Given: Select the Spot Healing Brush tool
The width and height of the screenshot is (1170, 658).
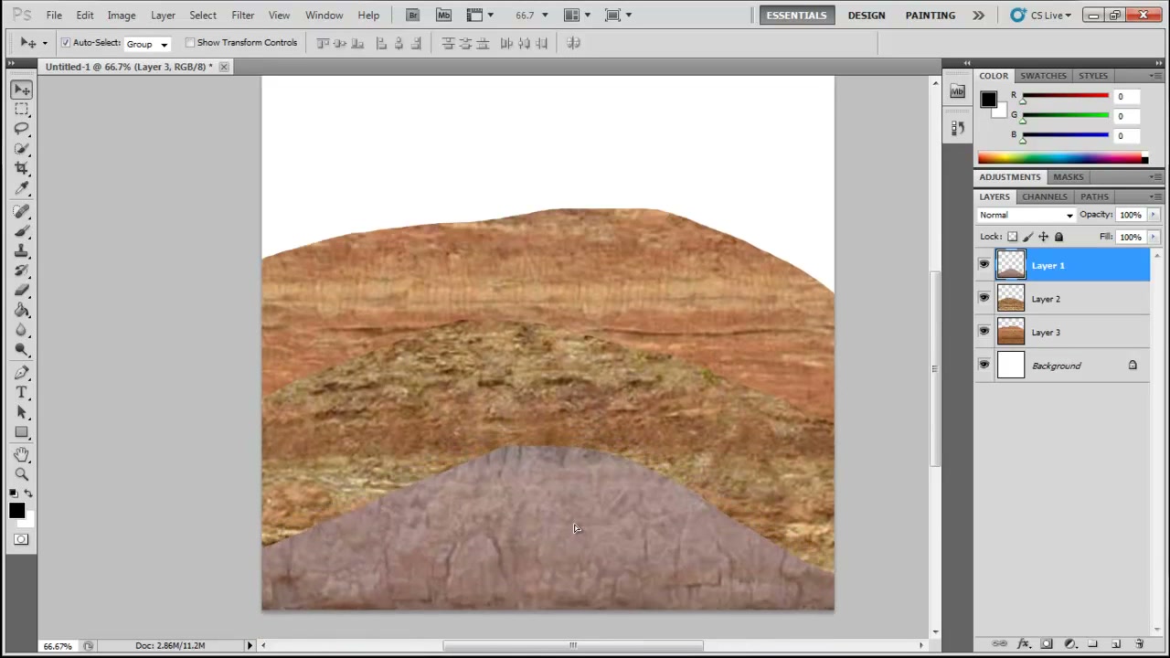Looking at the screenshot, I should click(22, 211).
